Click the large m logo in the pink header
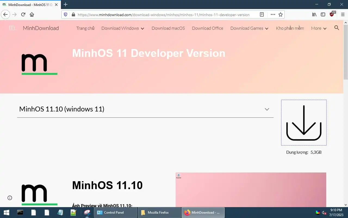 pyautogui.click(x=39, y=64)
